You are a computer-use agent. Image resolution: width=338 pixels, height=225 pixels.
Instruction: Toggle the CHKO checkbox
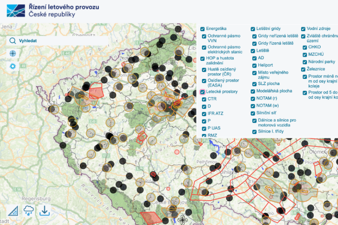pos(305,47)
